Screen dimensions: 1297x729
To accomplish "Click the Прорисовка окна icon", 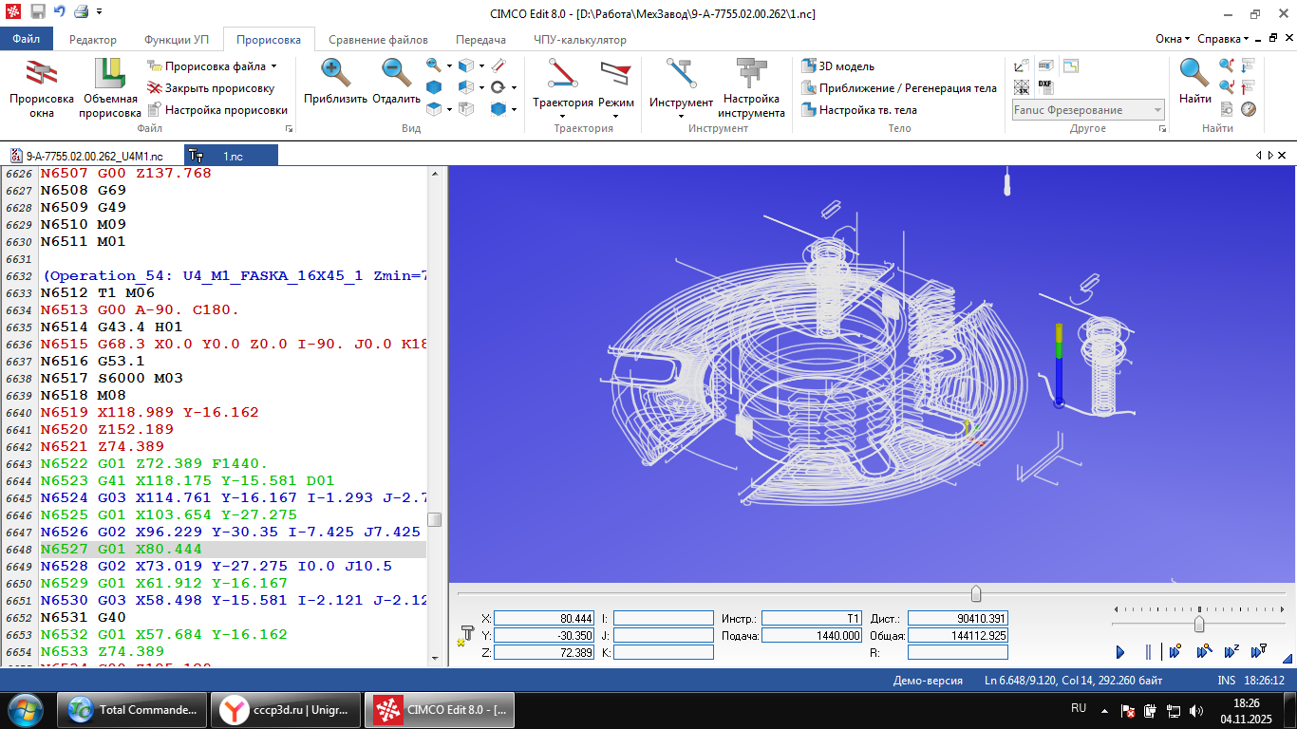I will coord(41,74).
